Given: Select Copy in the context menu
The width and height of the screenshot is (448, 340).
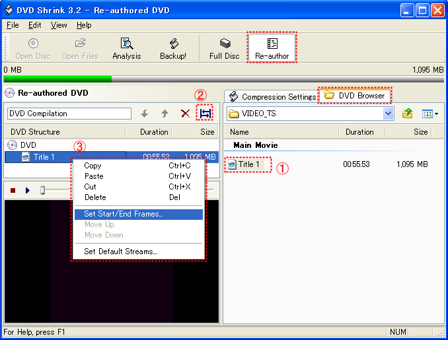Looking at the screenshot, I should [93, 166].
